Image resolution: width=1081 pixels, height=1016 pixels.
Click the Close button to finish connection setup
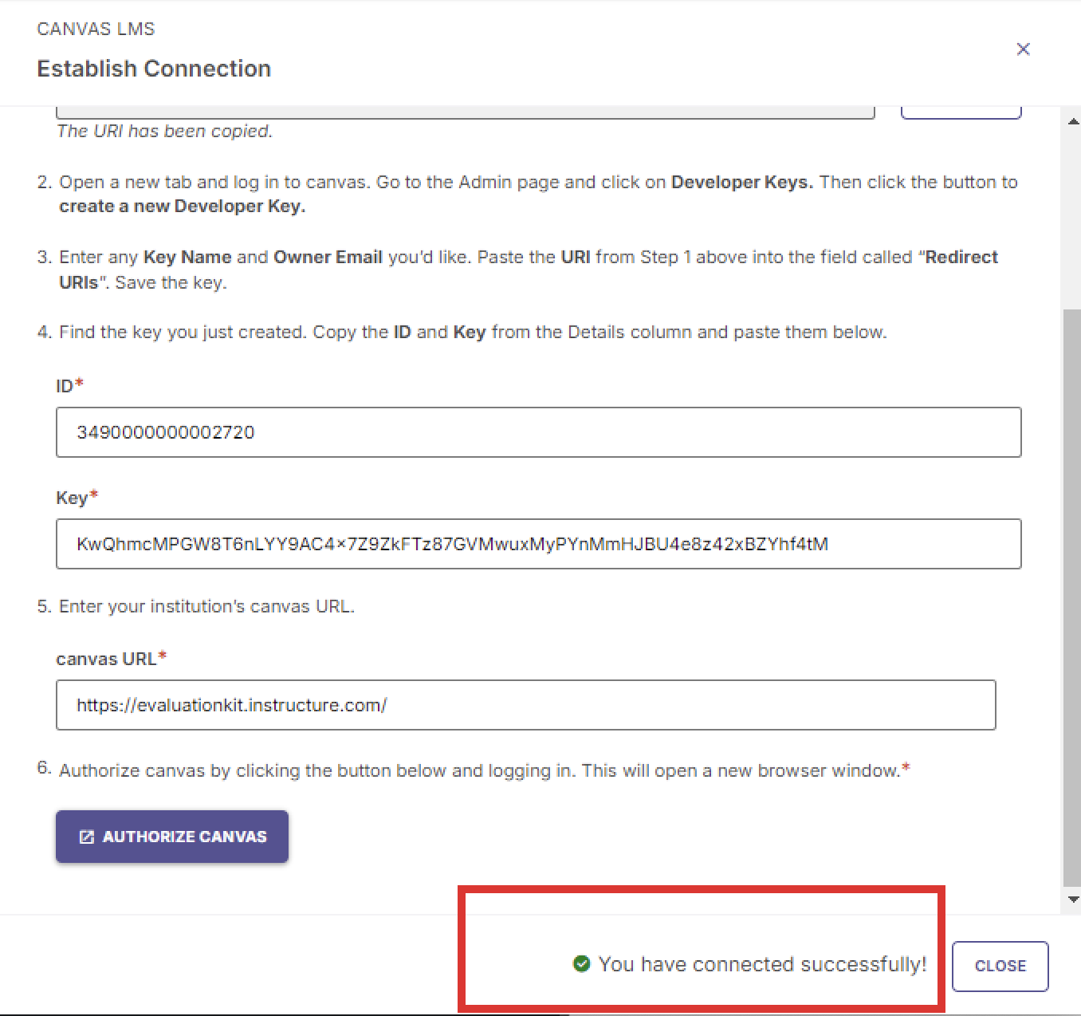click(x=999, y=966)
